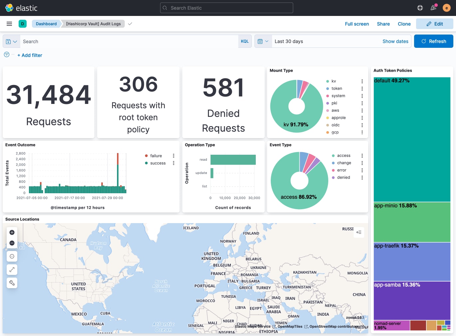Click the read bar in Operation Type
Image resolution: width=456 pixels, height=336 pixels.
point(233,160)
